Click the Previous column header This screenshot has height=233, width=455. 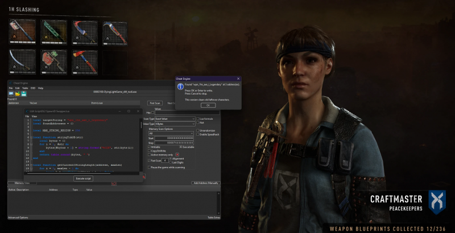pyautogui.click(x=97, y=103)
